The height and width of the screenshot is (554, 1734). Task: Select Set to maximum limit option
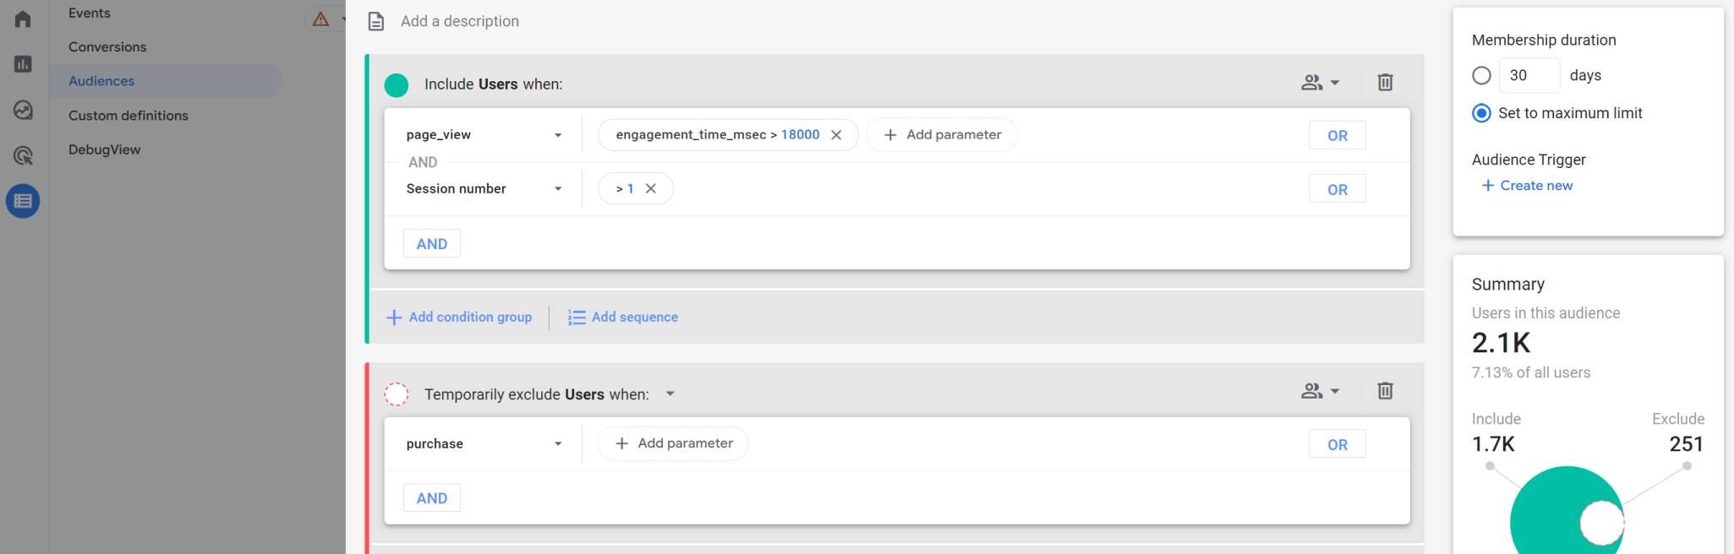[1481, 113]
